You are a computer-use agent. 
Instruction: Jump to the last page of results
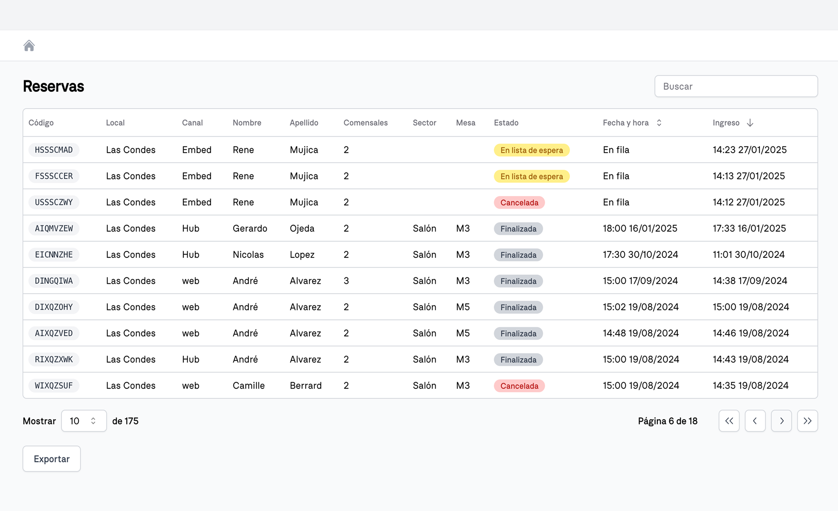pos(807,421)
